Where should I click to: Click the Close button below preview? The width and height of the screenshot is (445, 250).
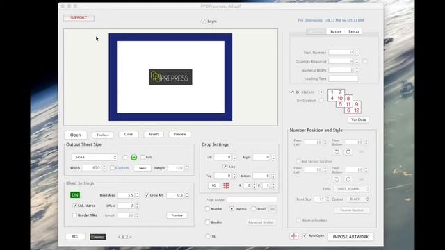coord(128,134)
